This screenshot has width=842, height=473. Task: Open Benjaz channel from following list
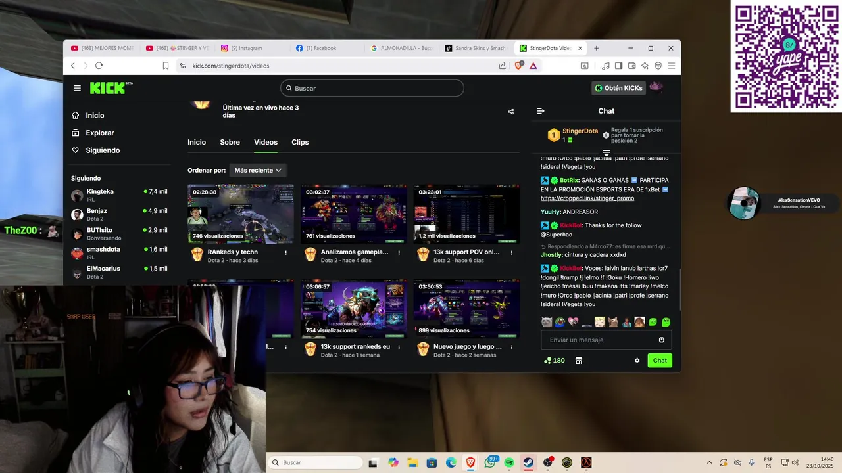pyautogui.click(x=118, y=215)
